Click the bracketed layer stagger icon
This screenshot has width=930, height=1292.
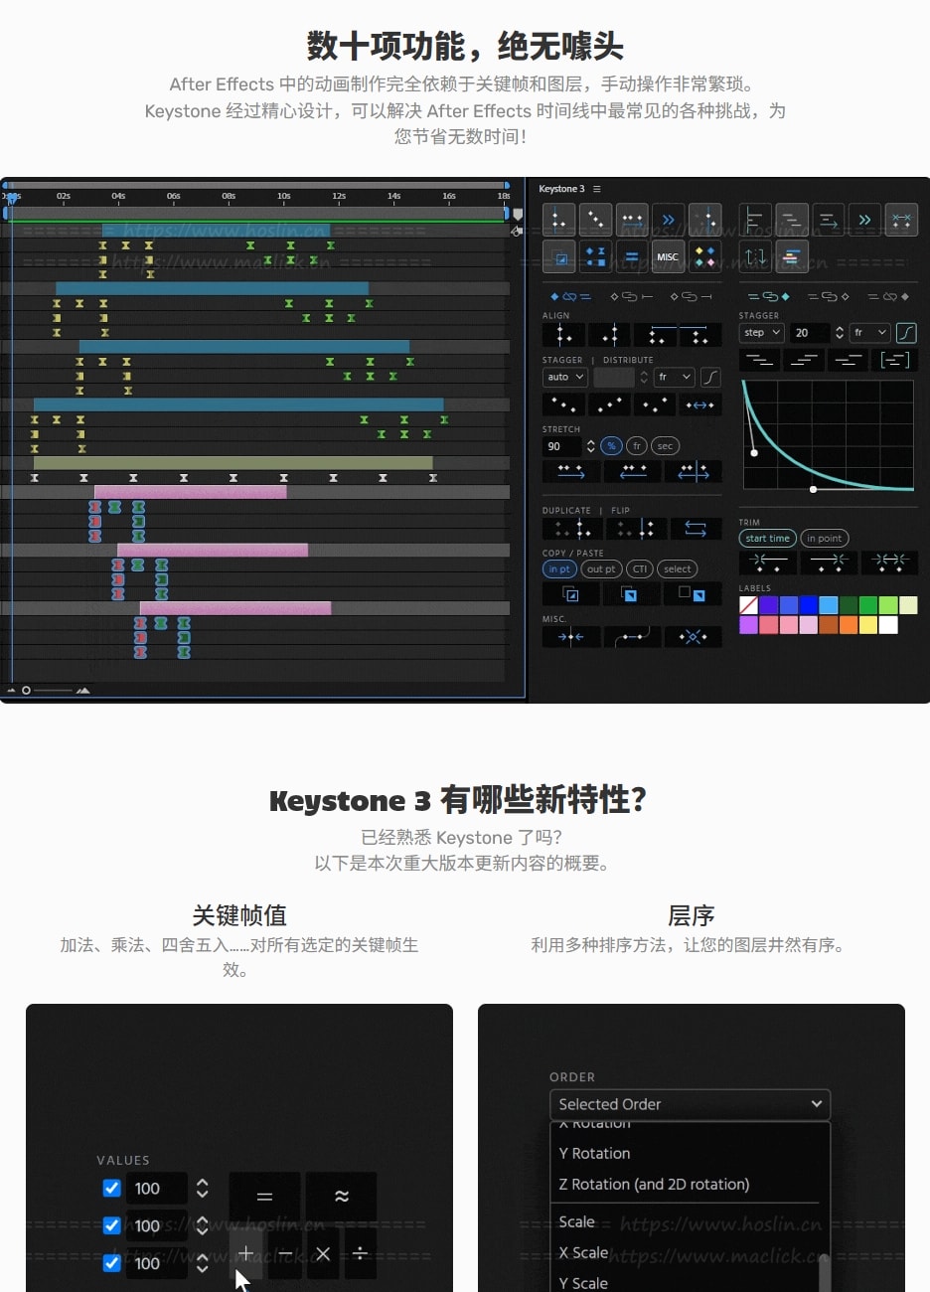click(895, 360)
